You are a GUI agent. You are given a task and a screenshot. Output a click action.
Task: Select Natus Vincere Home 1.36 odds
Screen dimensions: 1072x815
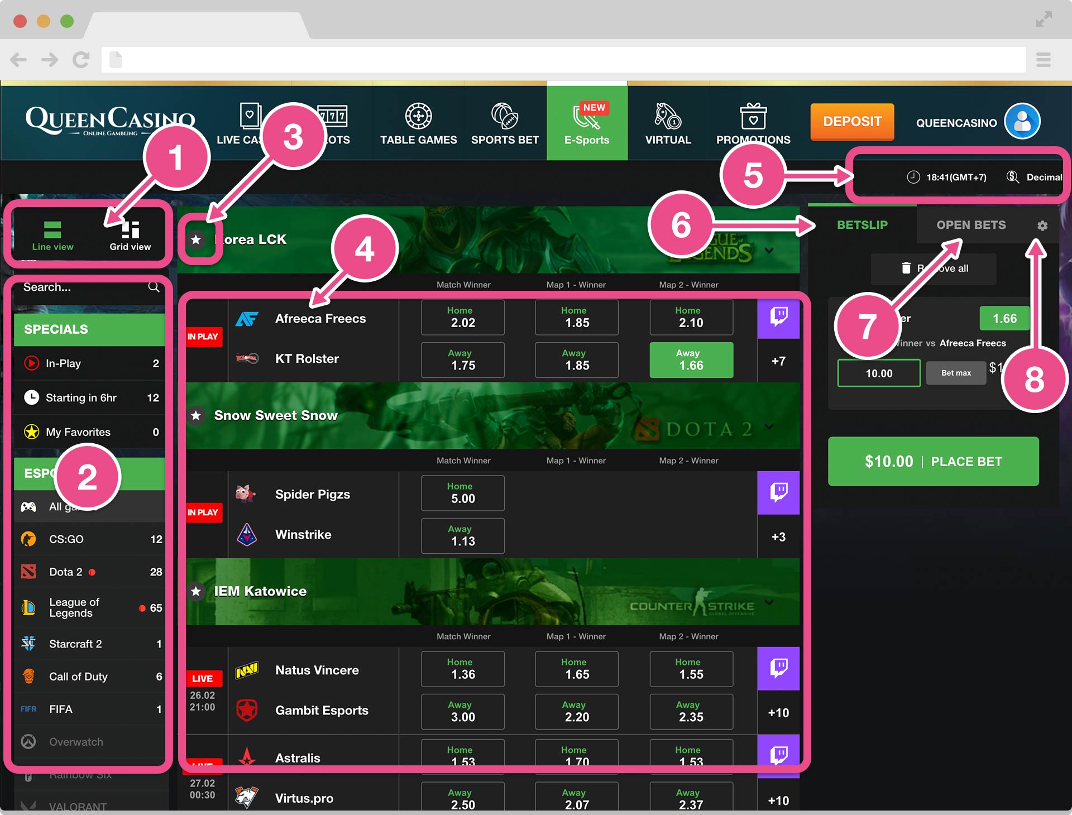(463, 669)
